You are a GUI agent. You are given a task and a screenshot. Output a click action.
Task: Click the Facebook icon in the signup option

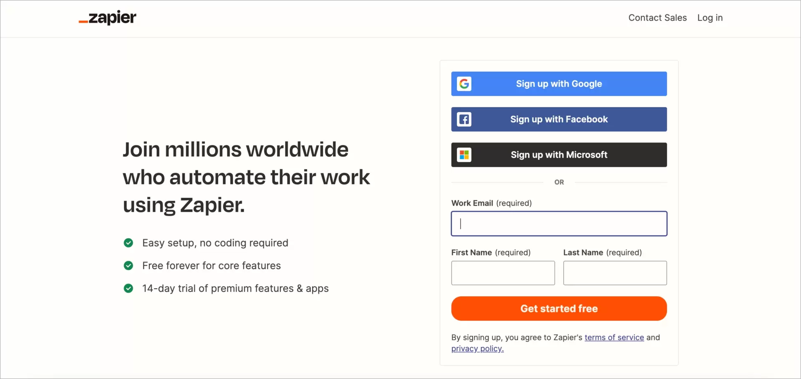(x=464, y=119)
